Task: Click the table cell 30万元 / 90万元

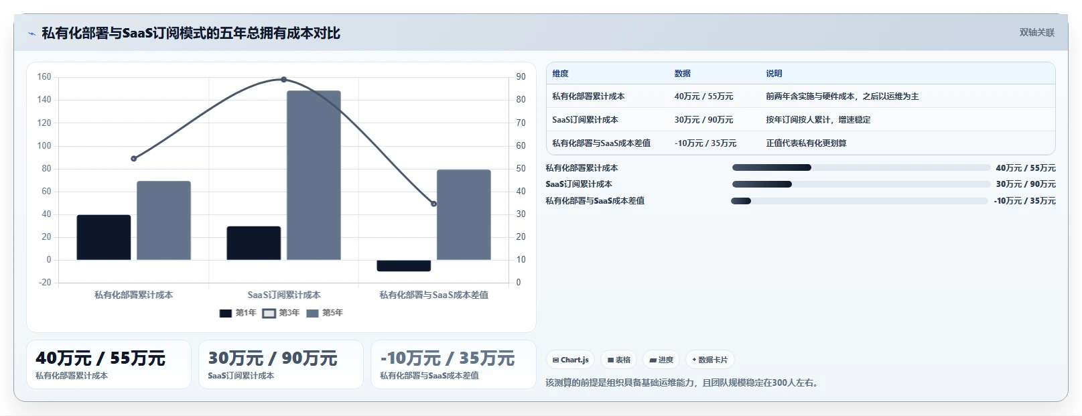Action: coord(703,120)
